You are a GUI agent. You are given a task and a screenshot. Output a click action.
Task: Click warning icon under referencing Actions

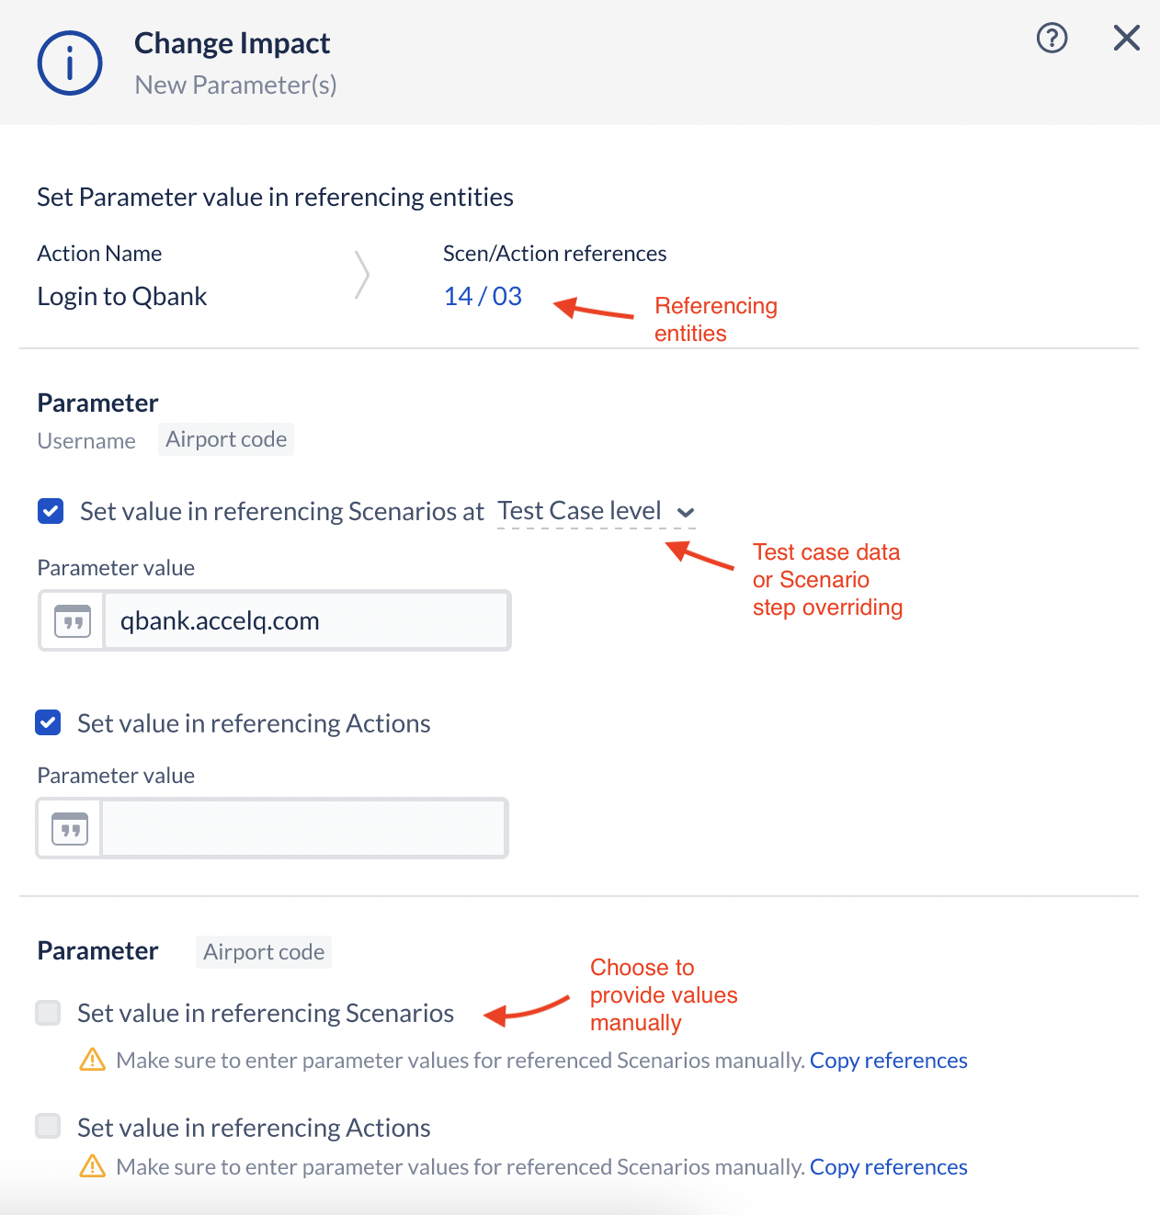tap(93, 1166)
